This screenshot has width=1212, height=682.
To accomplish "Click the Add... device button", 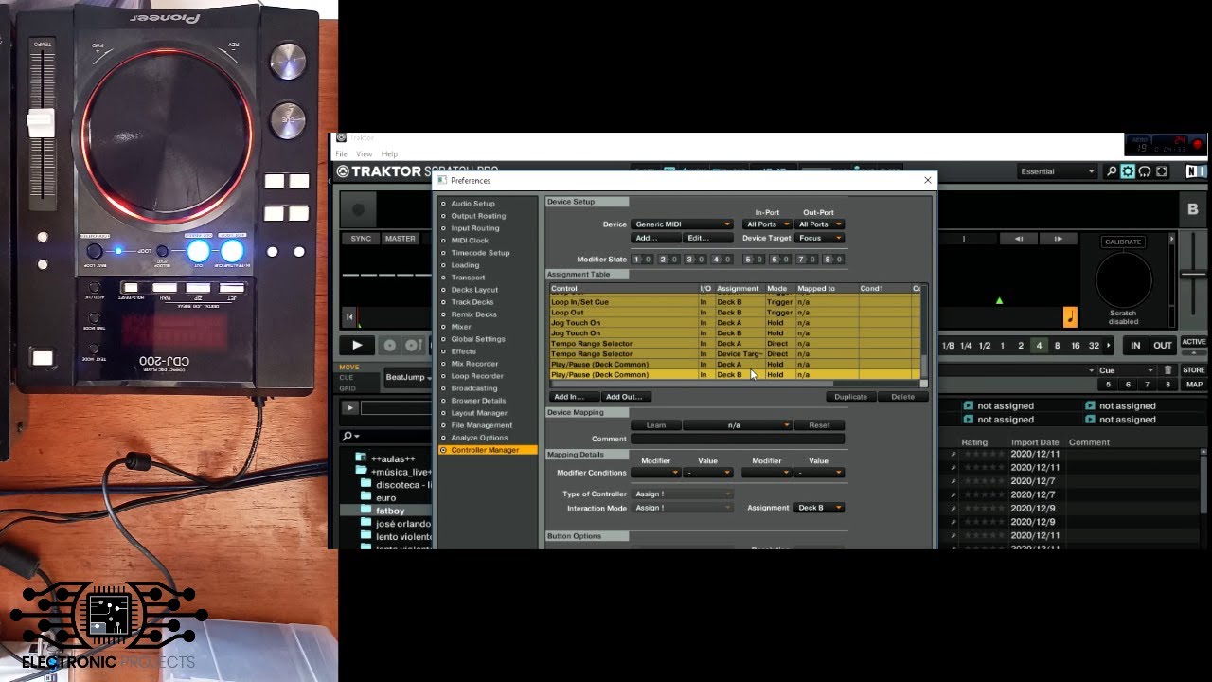I will tap(656, 238).
